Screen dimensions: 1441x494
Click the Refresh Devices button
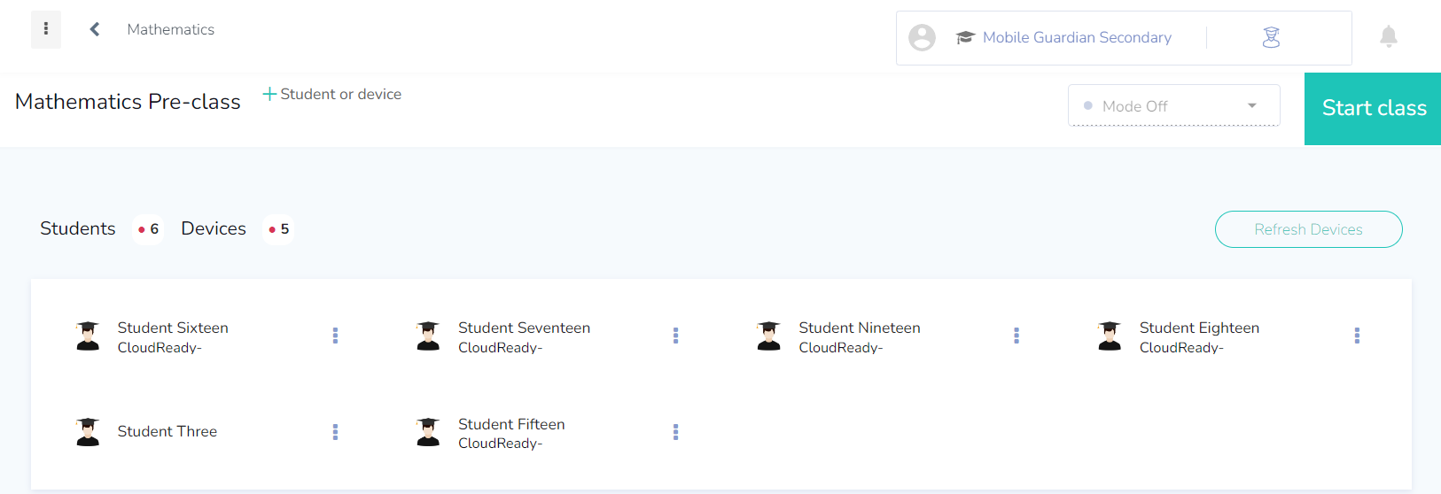1308,229
